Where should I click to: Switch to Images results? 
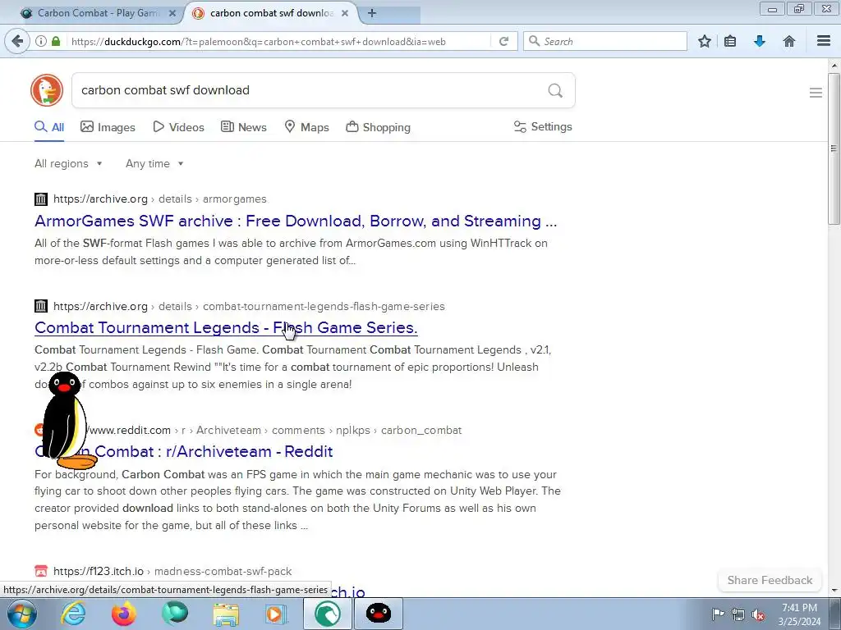point(108,127)
